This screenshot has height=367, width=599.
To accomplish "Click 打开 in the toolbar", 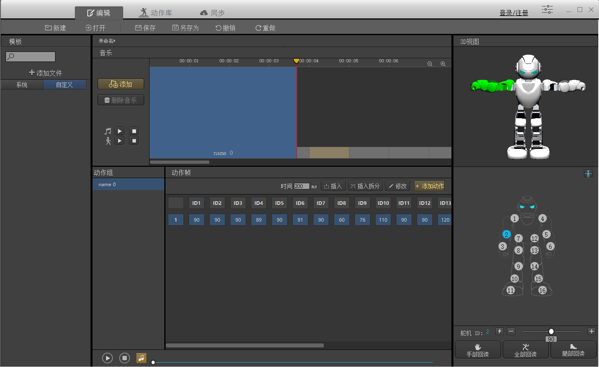I will 95,28.
